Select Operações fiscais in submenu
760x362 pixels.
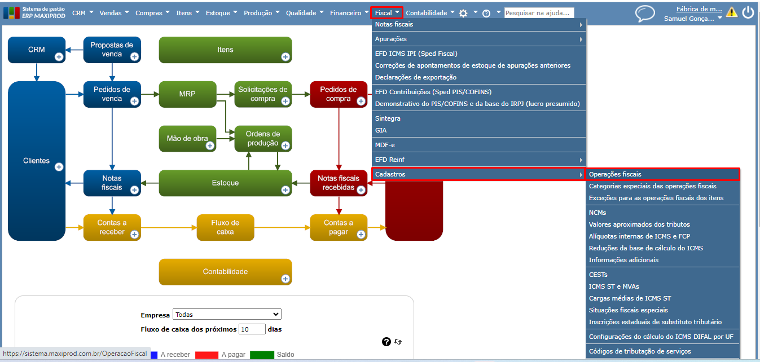click(663, 174)
